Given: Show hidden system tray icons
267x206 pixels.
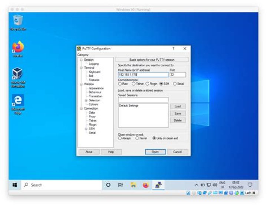Looking at the screenshot, I should (x=196, y=185).
